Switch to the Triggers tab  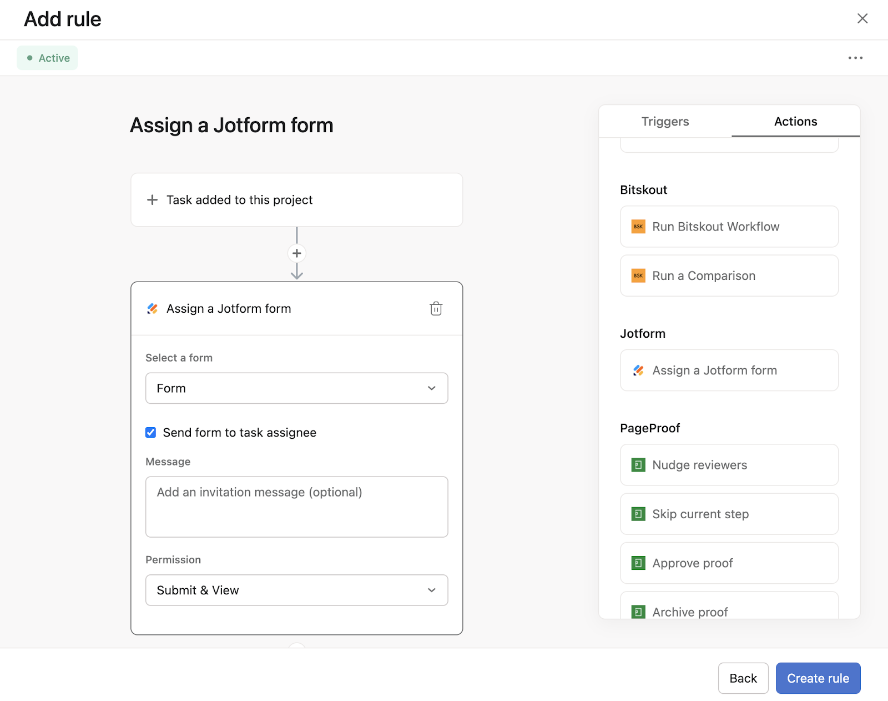point(665,122)
